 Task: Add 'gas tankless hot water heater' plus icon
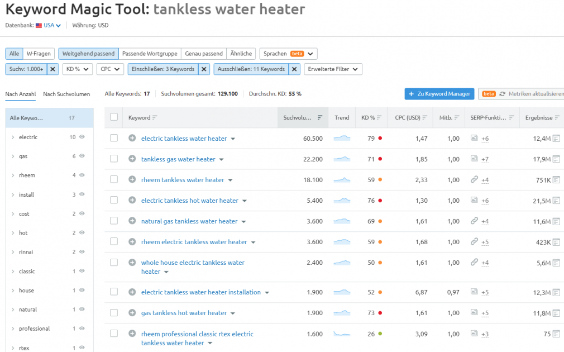coord(132,313)
